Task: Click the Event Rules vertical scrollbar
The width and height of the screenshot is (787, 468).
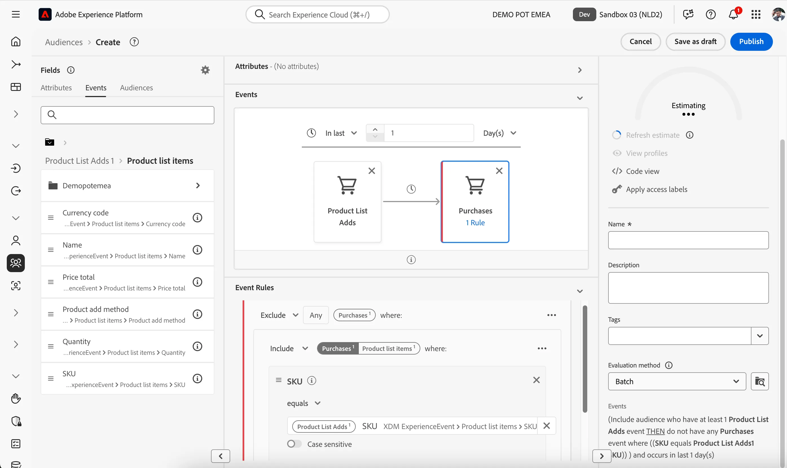Action: coord(585,358)
